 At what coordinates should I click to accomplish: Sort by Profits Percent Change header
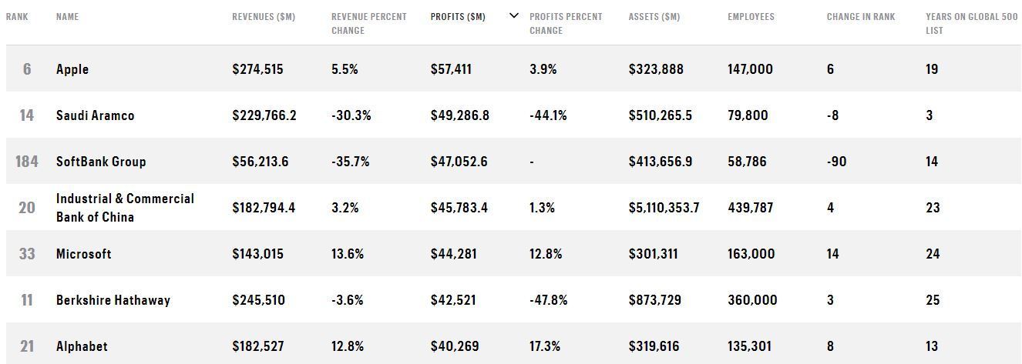[x=566, y=23]
